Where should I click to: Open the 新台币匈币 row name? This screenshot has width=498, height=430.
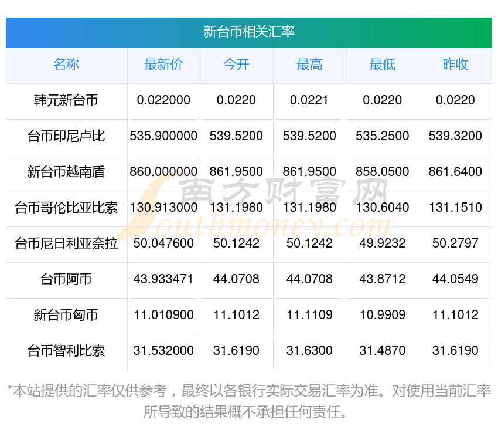(x=66, y=315)
